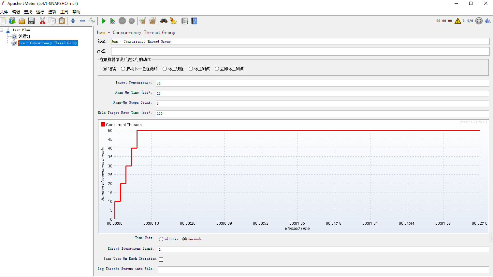The height and width of the screenshot is (277, 493).
Task: Select Test Plan in the tree
Action: [21, 30]
